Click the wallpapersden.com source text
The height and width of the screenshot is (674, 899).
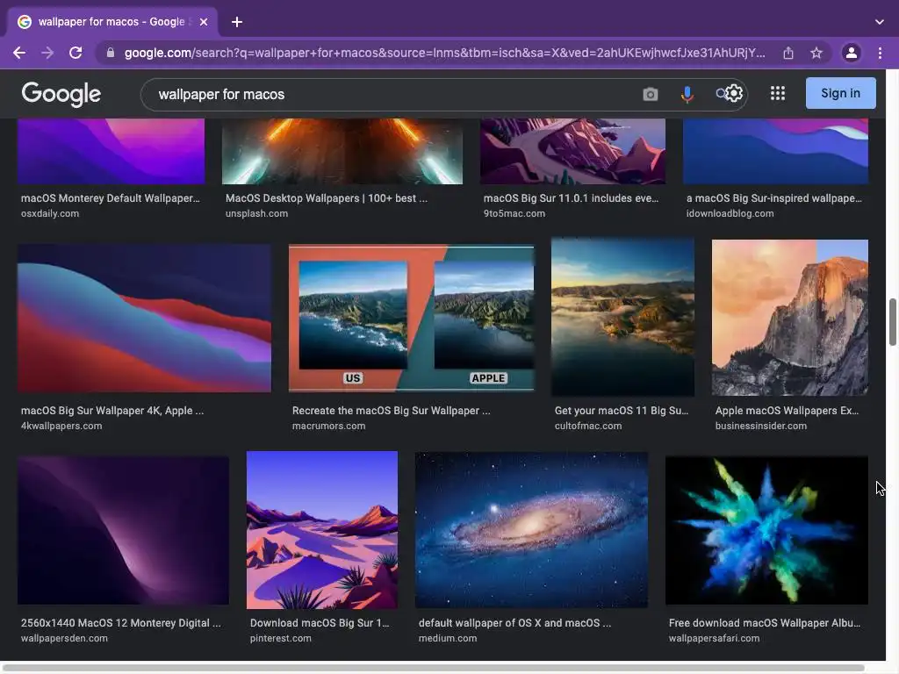(64, 639)
